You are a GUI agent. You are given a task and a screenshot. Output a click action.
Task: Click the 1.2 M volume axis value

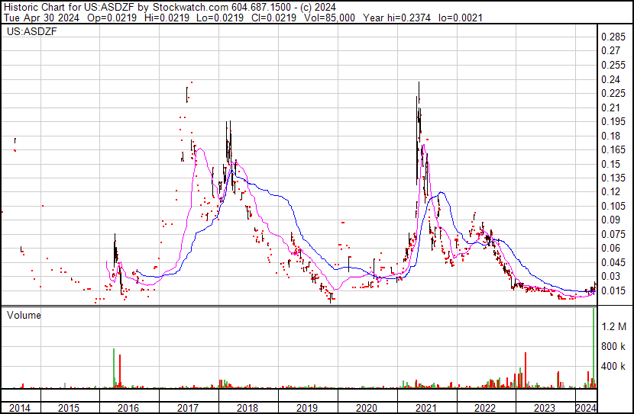(x=613, y=326)
